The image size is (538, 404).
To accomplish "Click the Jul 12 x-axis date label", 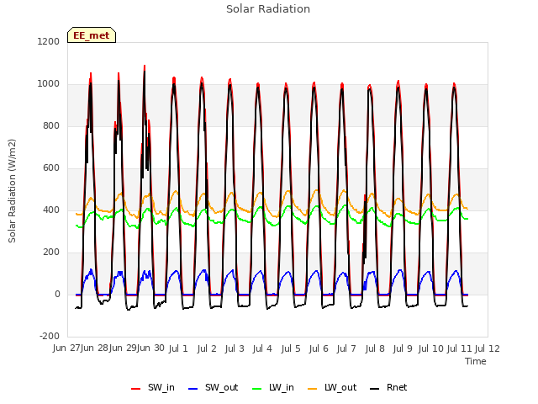I will (488, 348).
